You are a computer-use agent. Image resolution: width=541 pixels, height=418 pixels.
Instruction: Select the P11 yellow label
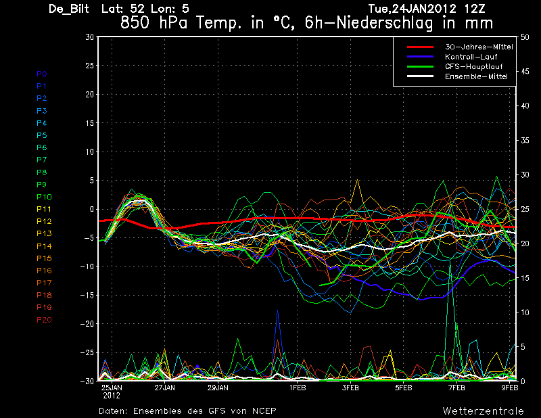[44, 209]
